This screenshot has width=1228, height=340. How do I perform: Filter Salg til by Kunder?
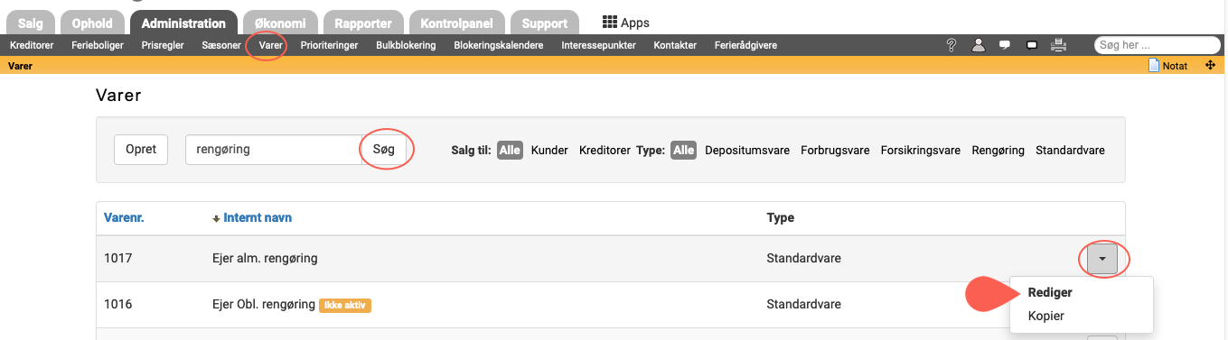[x=549, y=151]
